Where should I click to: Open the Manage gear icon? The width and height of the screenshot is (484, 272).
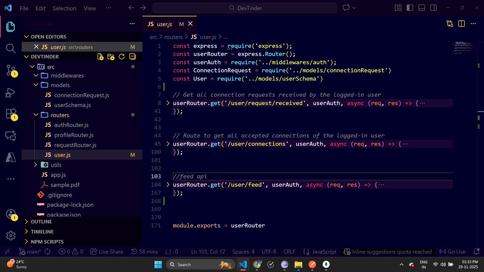tap(10, 235)
